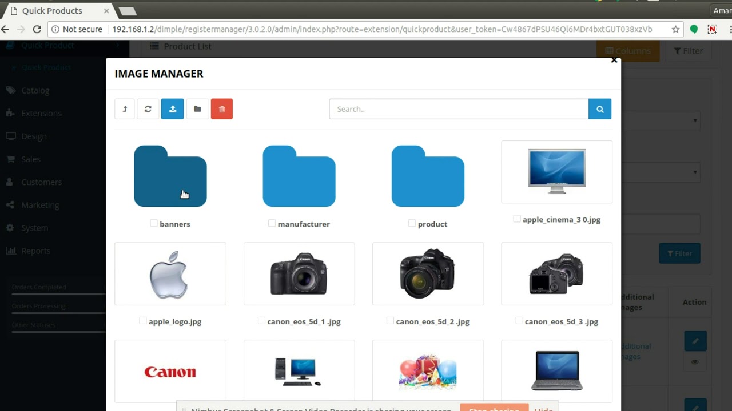Tick the canon_eos_5d_2.jpg checkbox
This screenshot has height=411, width=732.
(x=391, y=321)
